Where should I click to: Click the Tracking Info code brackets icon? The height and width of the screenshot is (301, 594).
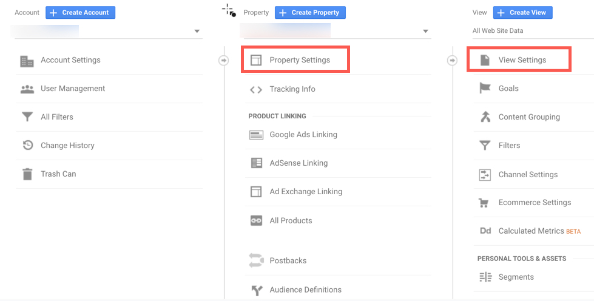(x=256, y=89)
